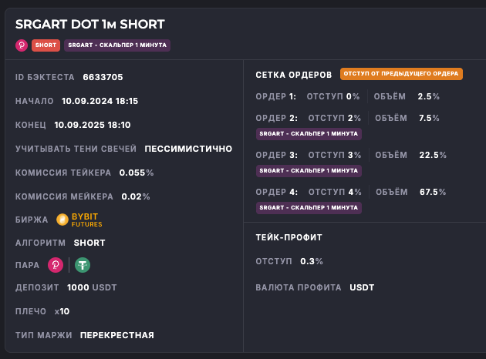The height and width of the screenshot is (359, 486).
Task: Click the take-profit offset value 0.3%
Action: pyautogui.click(x=312, y=261)
